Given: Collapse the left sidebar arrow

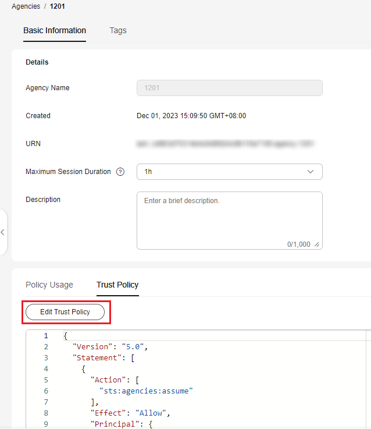Looking at the screenshot, I should pos(3,232).
